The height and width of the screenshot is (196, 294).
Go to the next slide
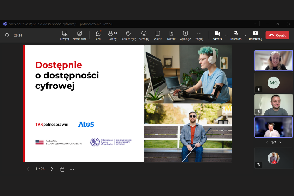(x=52, y=169)
